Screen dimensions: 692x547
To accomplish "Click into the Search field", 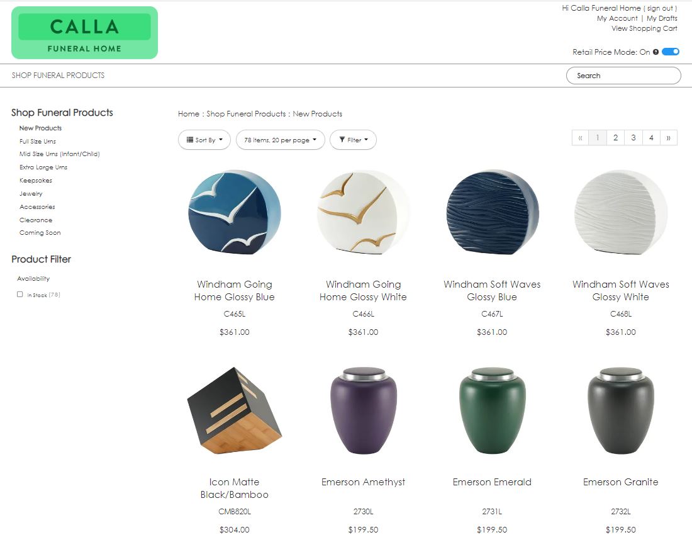I will coord(623,76).
